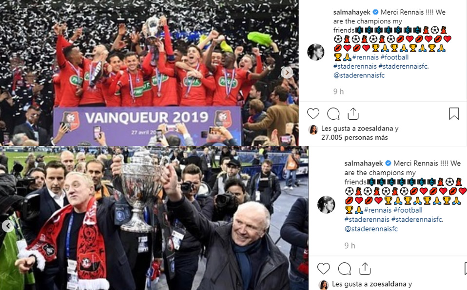Viewport: 467px width, 290px height.
Task: Open comment bubble on bottom post
Action: point(345,269)
